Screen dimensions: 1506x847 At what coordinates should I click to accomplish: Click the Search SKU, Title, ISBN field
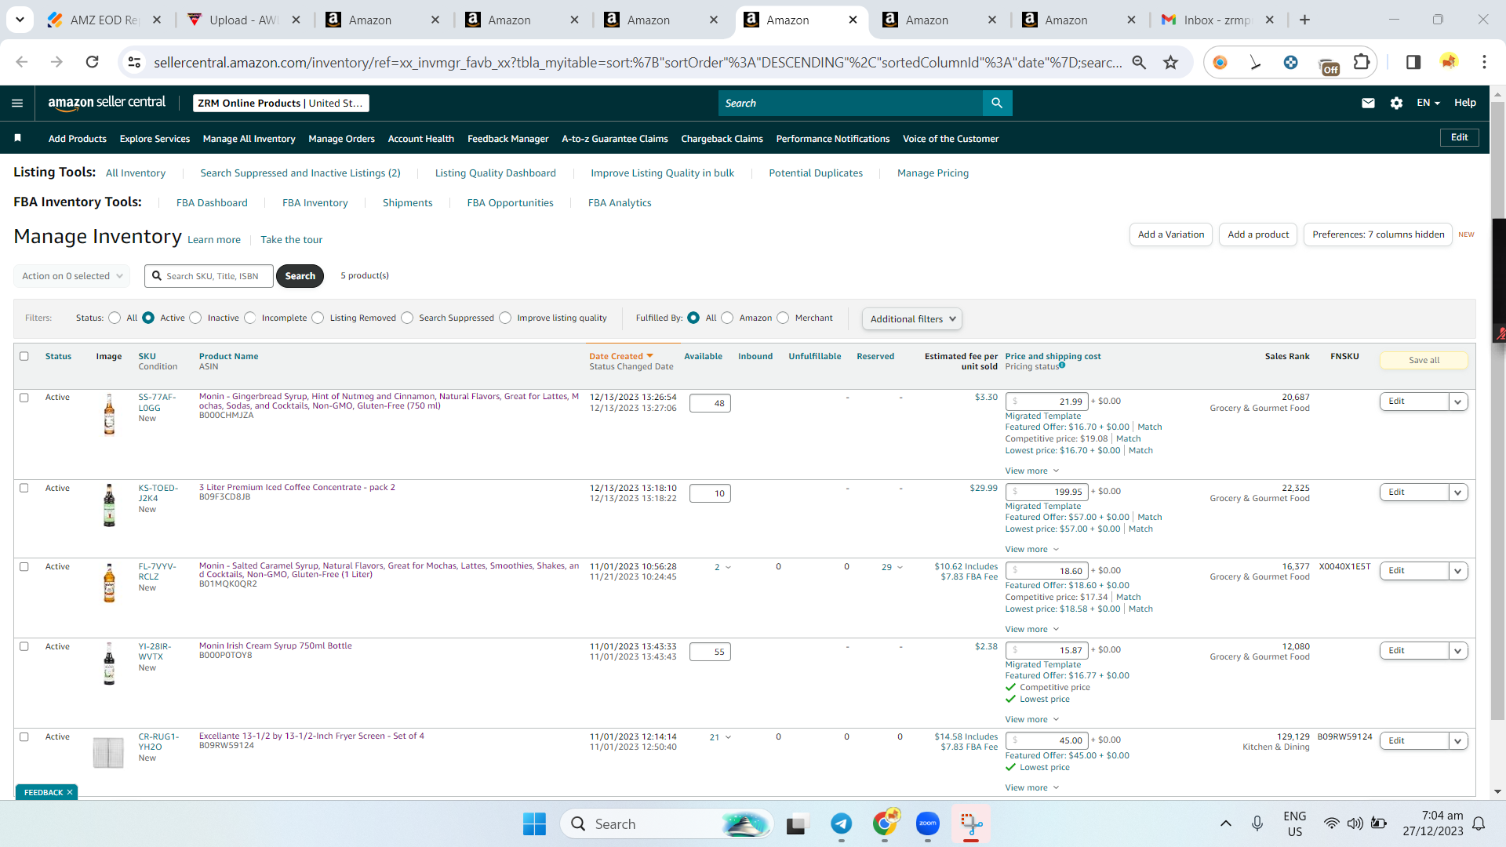[209, 276]
